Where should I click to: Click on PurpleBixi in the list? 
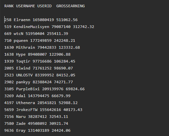click(x=28, y=89)
